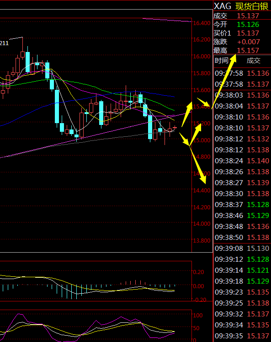The width and height of the screenshot is (271, 342).
Task: Click the 16.400 price axis label
Action: click(202, 23)
